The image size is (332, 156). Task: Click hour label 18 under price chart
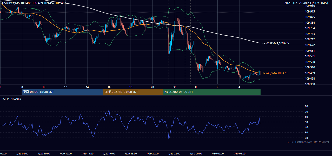[131, 87]
